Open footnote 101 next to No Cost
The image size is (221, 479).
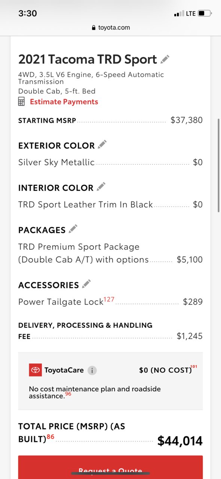(194, 366)
